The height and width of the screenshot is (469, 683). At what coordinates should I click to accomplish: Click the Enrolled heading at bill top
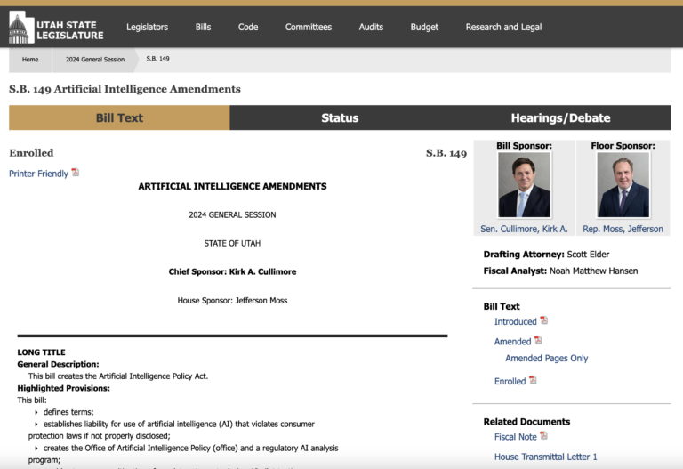[31, 153]
